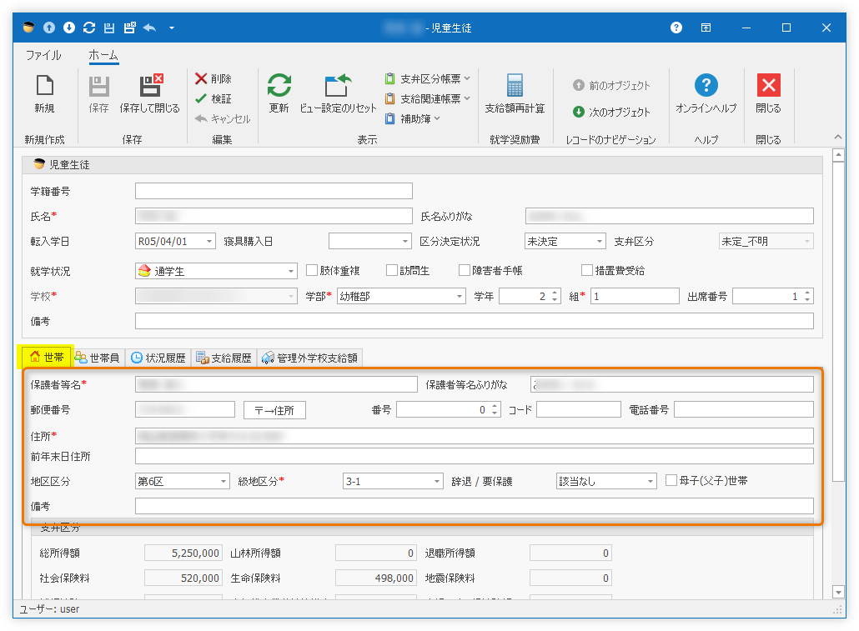Click the キャンセル command
The width and height of the screenshot is (859, 631).
coord(223,119)
